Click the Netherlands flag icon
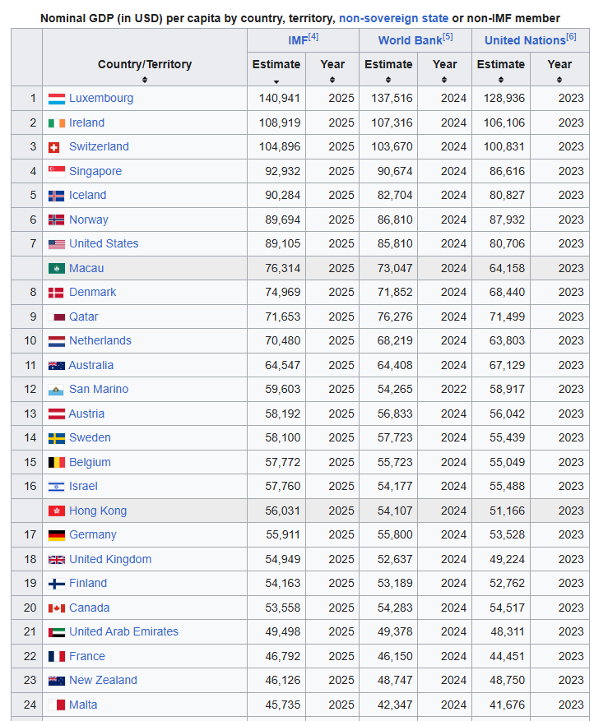This screenshot has width=608, height=721. [x=57, y=341]
